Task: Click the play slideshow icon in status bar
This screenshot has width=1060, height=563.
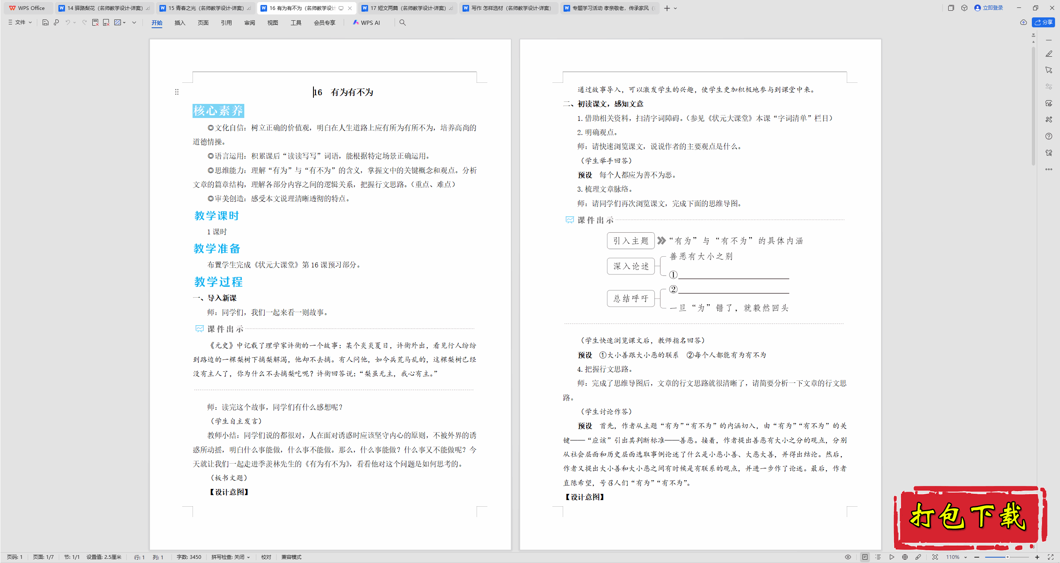Action: 891,557
